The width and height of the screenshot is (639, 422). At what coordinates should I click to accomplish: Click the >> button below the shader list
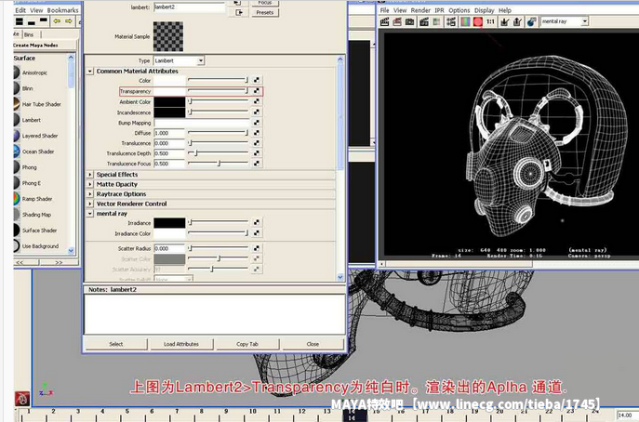click(59, 263)
